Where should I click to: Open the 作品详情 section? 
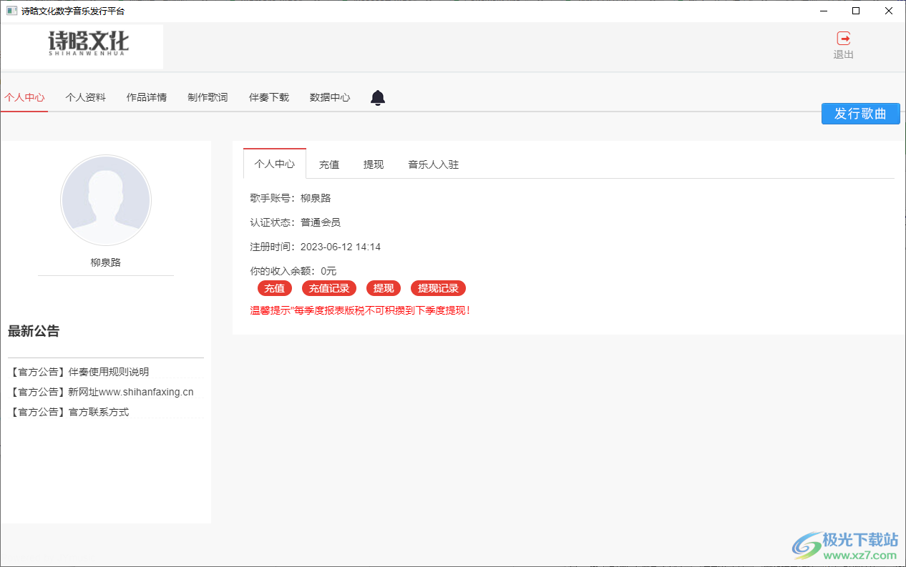[146, 98]
